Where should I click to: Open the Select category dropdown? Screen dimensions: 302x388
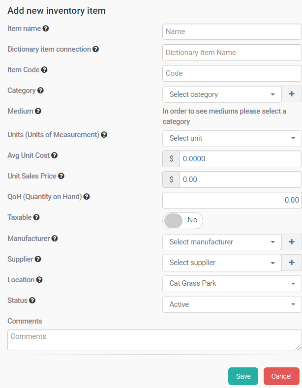click(221, 94)
